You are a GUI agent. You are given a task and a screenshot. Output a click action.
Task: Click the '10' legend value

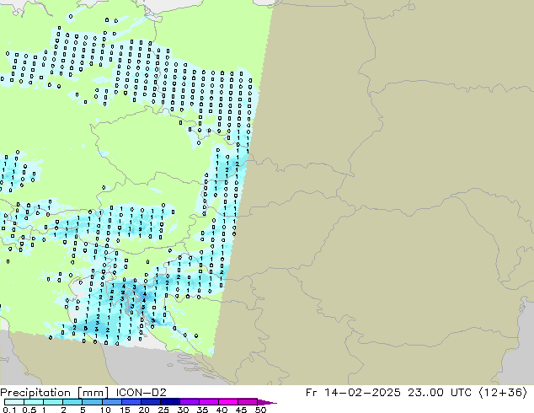click(105, 410)
